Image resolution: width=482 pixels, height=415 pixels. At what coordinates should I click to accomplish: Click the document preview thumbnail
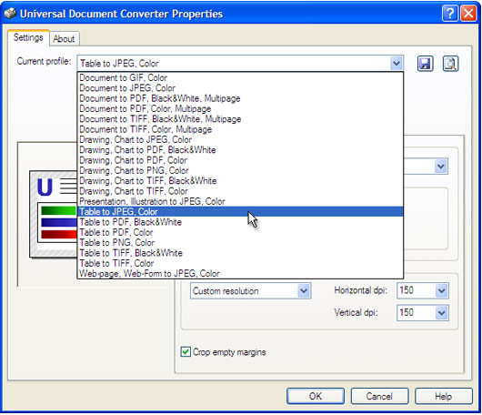pos(53,215)
